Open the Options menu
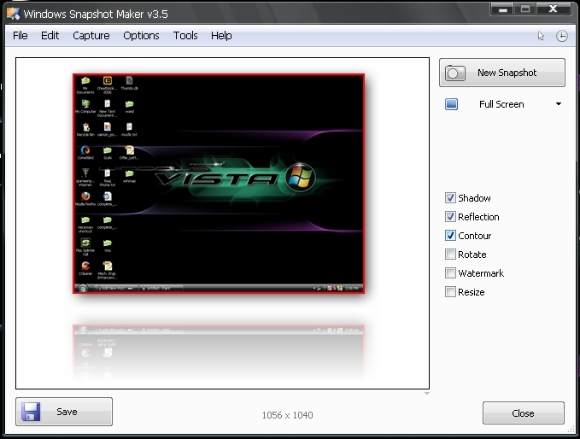580x439 pixels. tap(141, 36)
